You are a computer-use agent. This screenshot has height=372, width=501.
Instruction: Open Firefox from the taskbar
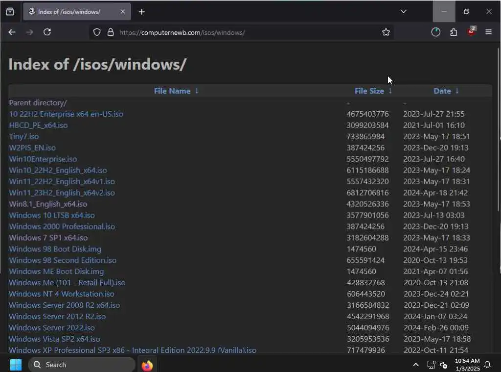pyautogui.click(x=147, y=365)
